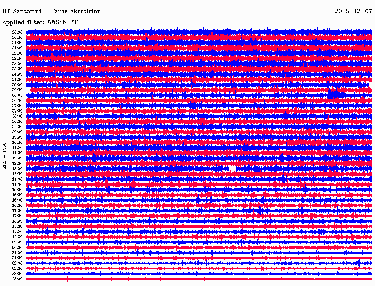This screenshot has height=286, width=375.
Task: Select the 02:00 time label
Action: (x=17, y=53)
